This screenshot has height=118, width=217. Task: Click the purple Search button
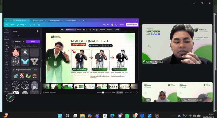(33, 41)
